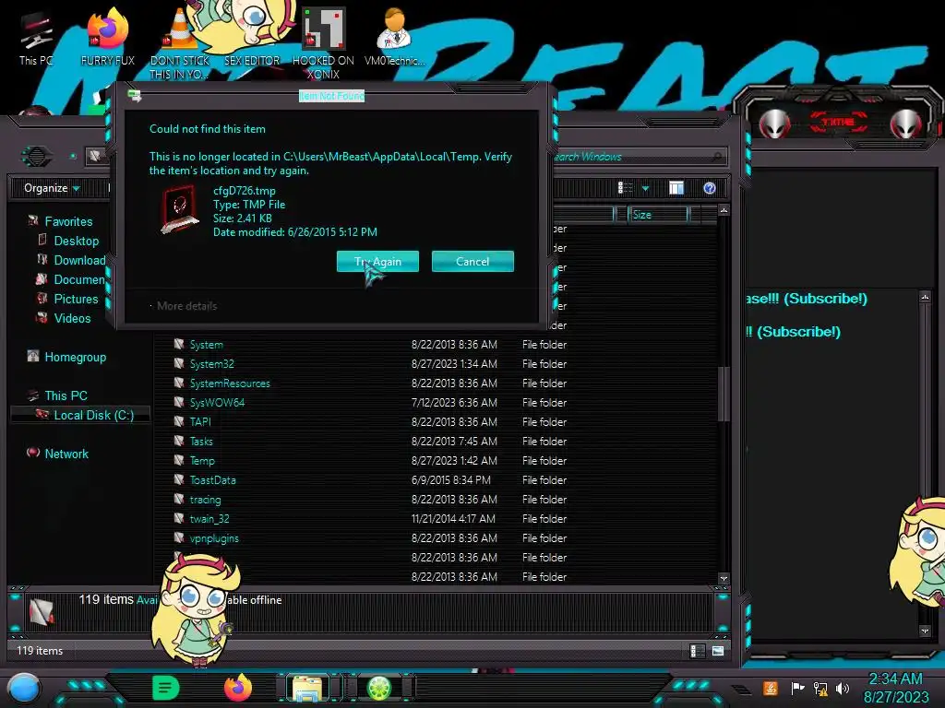945x708 pixels.
Task: Open the green notes app in taskbar
Action: [166, 688]
